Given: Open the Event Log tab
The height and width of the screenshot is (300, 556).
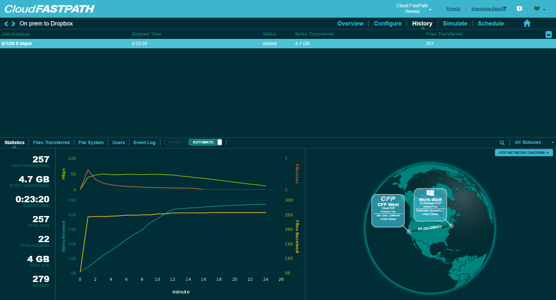Looking at the screenshot, I should coord(144,142).
